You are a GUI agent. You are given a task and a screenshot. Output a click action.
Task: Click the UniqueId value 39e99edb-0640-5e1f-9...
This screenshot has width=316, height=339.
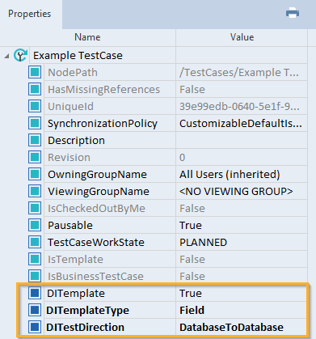(x=239, y=106)
